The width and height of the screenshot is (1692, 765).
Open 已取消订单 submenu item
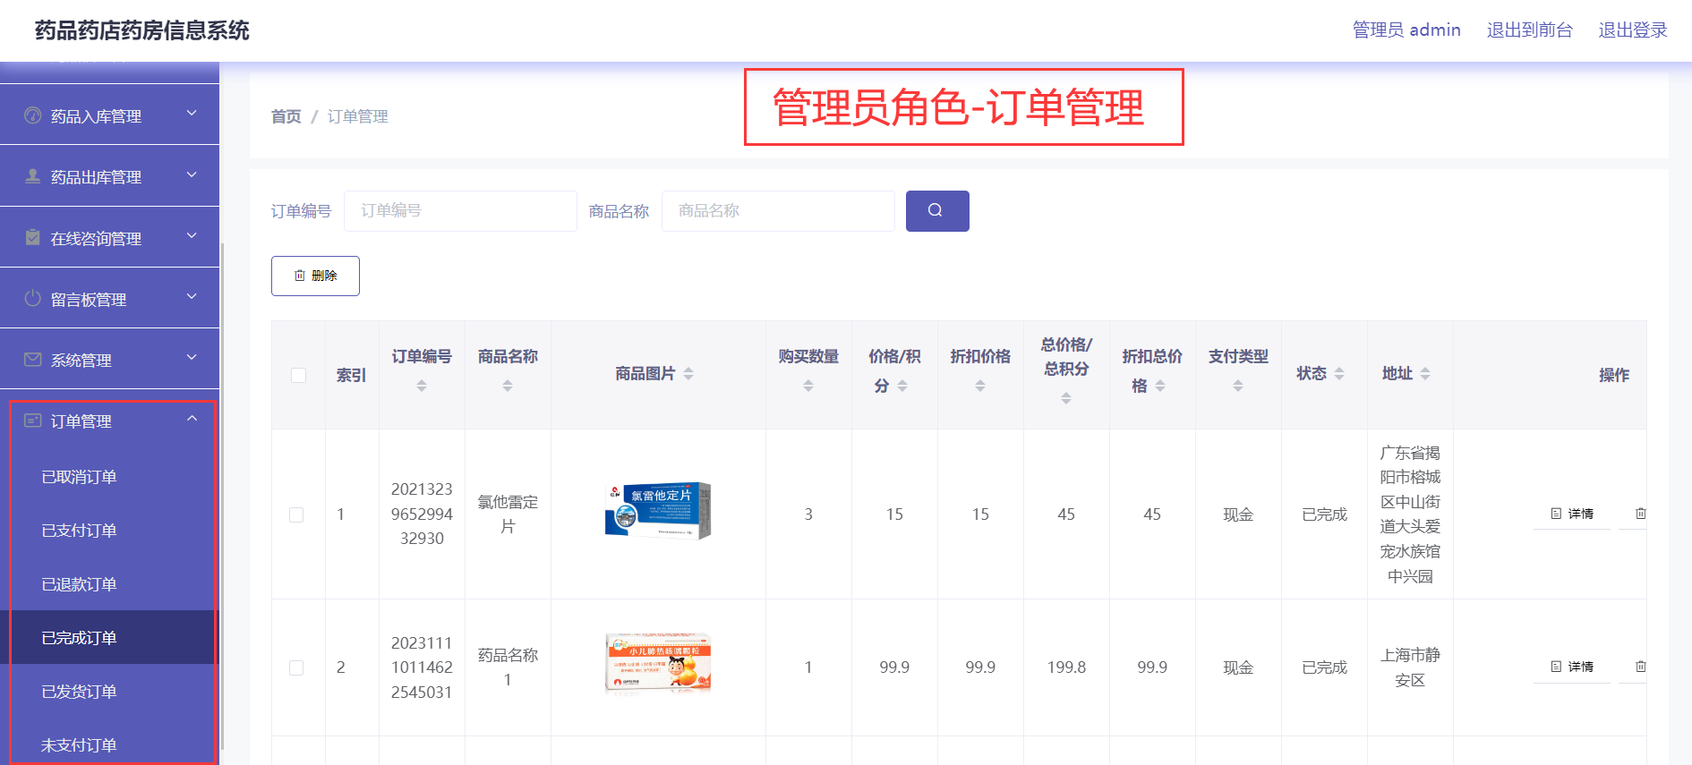109,477
